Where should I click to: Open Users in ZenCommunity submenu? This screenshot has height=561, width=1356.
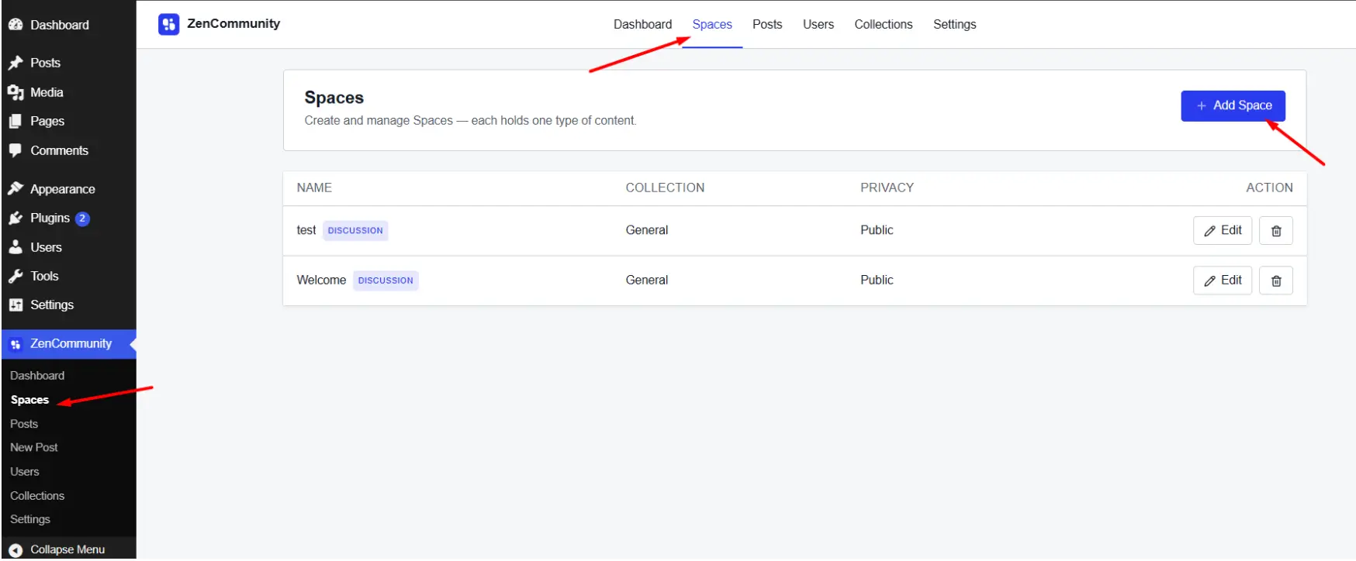25,472
